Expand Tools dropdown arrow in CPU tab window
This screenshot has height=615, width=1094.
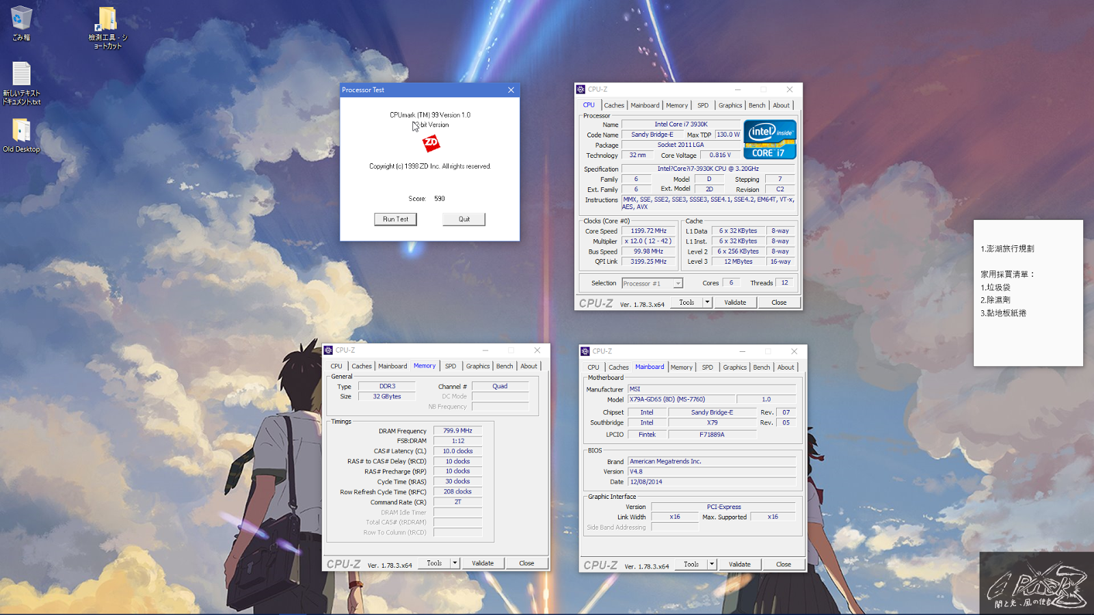point(708,303)
